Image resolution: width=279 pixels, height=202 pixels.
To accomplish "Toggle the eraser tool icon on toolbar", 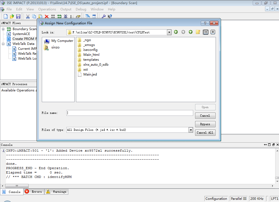I will 78,16.
